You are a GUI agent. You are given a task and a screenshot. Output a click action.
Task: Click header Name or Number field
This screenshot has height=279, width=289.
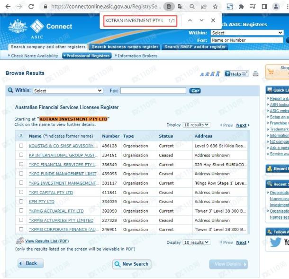[247, 40]
